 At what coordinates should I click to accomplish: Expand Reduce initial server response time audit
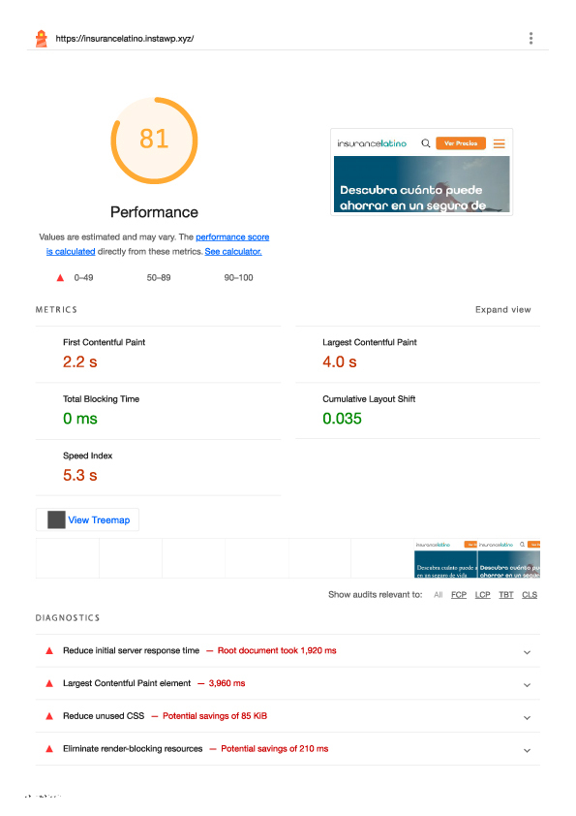527,652
